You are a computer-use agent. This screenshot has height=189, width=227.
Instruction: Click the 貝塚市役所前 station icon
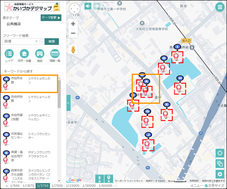(192, 47)
